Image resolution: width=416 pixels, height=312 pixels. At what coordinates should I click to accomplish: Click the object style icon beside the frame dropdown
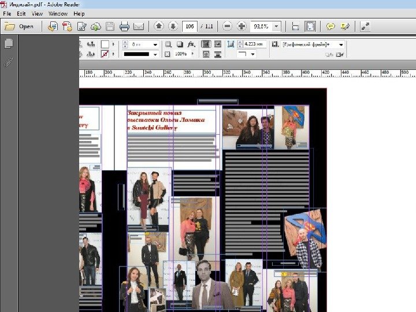pyautogui.click(x=275, y=44)
